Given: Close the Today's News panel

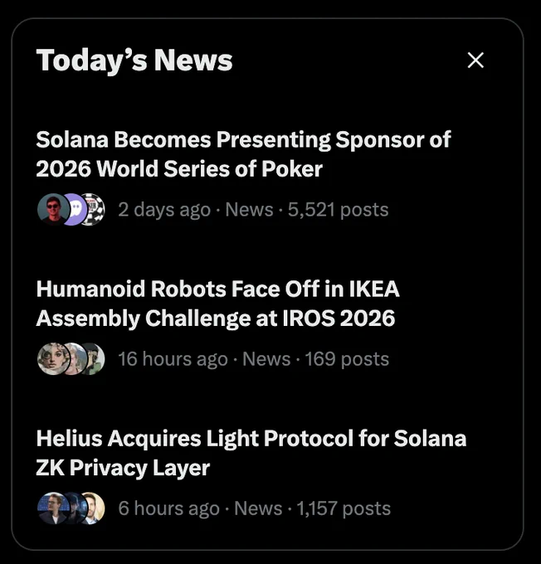Looking at the screenshot, I should [x=475, y=60].
